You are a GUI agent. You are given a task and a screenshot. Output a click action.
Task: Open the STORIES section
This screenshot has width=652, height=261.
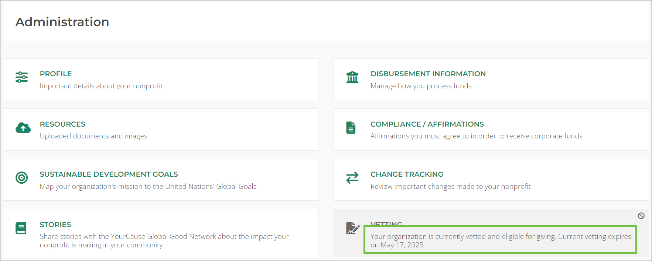click(x=55, y=225)
